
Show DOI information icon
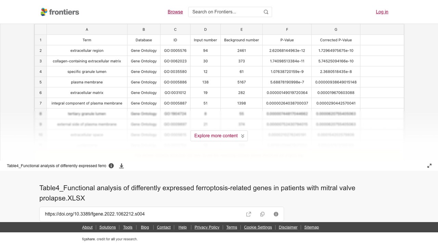(x=276, y=214)
